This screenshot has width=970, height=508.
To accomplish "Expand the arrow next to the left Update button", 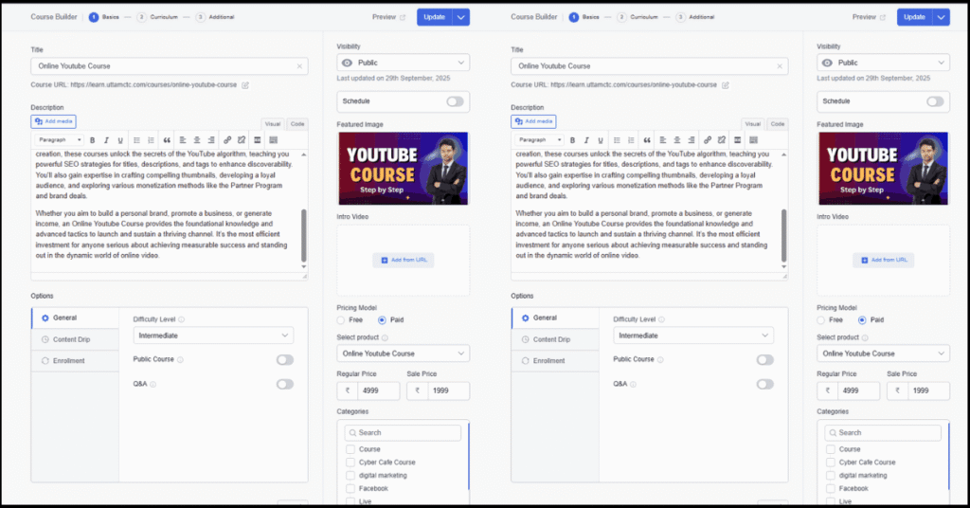I will pyautogui.click(x=460, y=17).
